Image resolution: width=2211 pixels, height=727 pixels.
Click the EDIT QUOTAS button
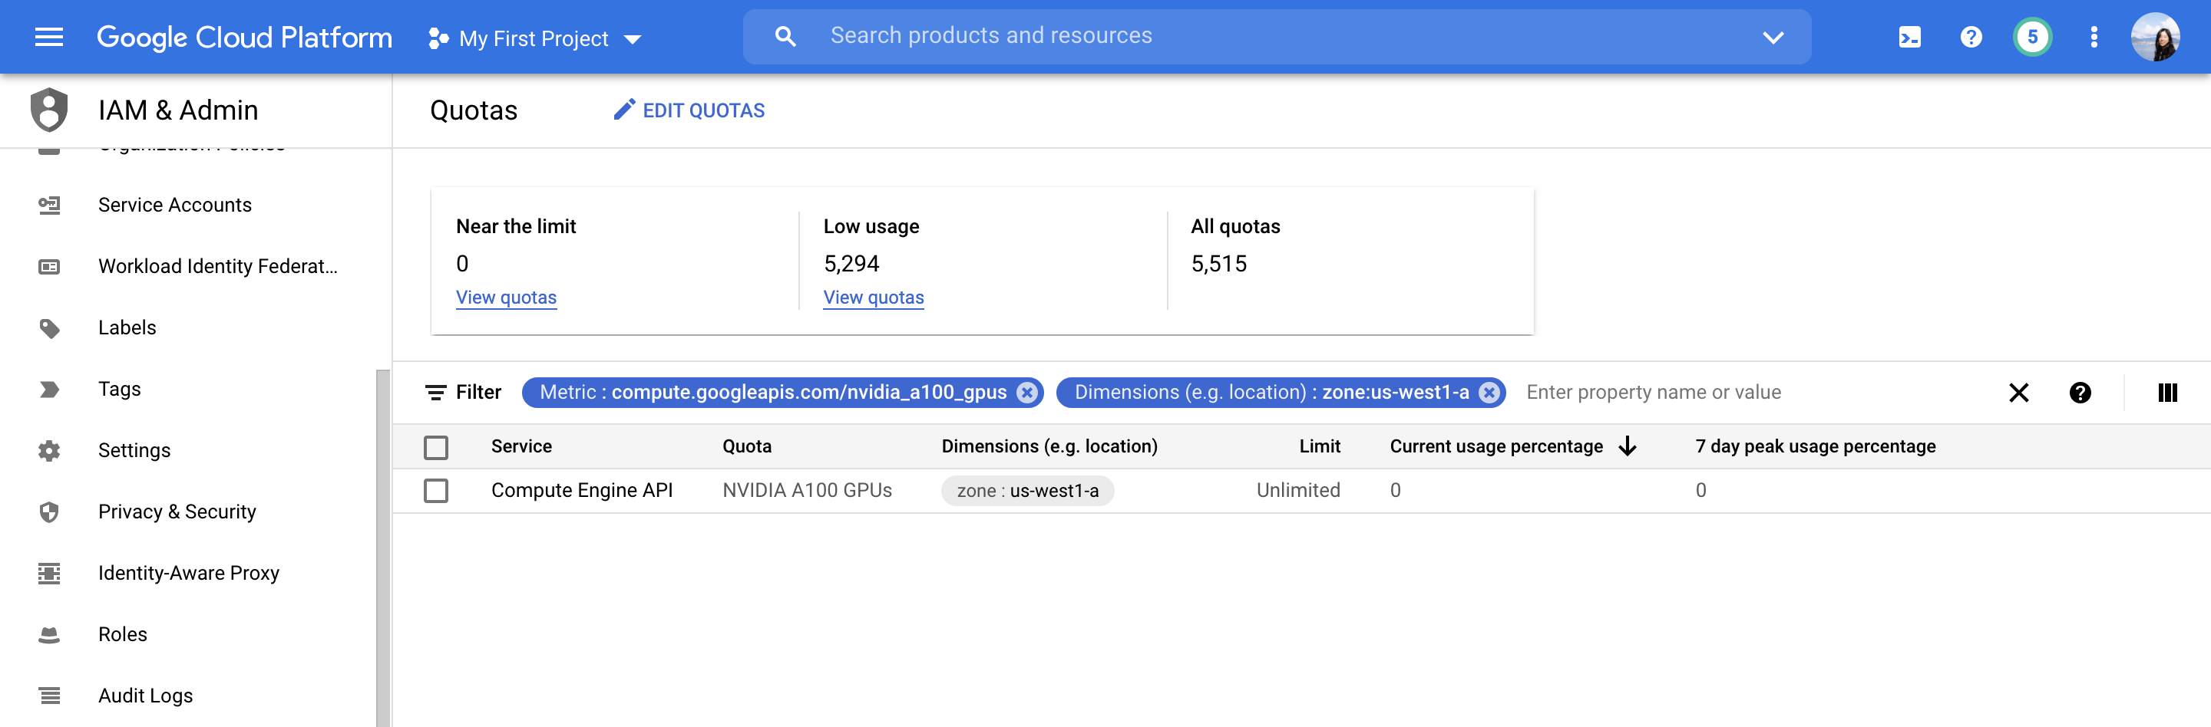click(x=689, y=110)
